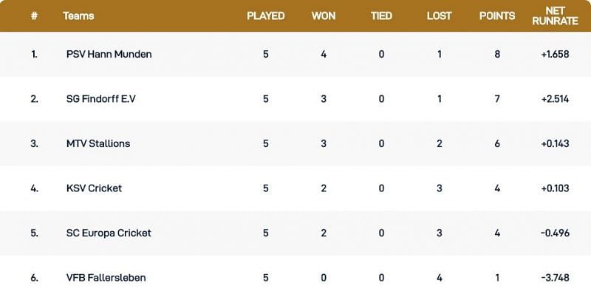The image size is (591, 297).
Task: Click the NET RUNRATE column header
Action: [555, 16]
